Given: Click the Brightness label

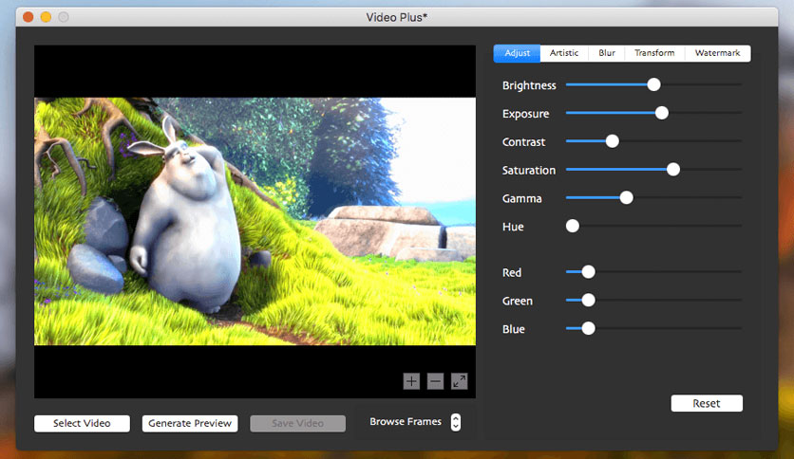Looking at the screenshot, I should tap(529, 85).
